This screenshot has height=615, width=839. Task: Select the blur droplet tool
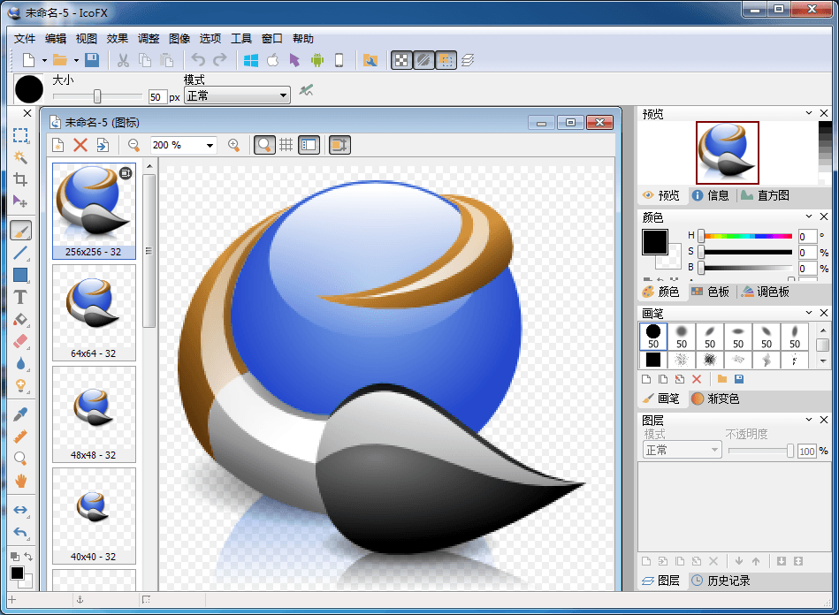tap(20, 364)
